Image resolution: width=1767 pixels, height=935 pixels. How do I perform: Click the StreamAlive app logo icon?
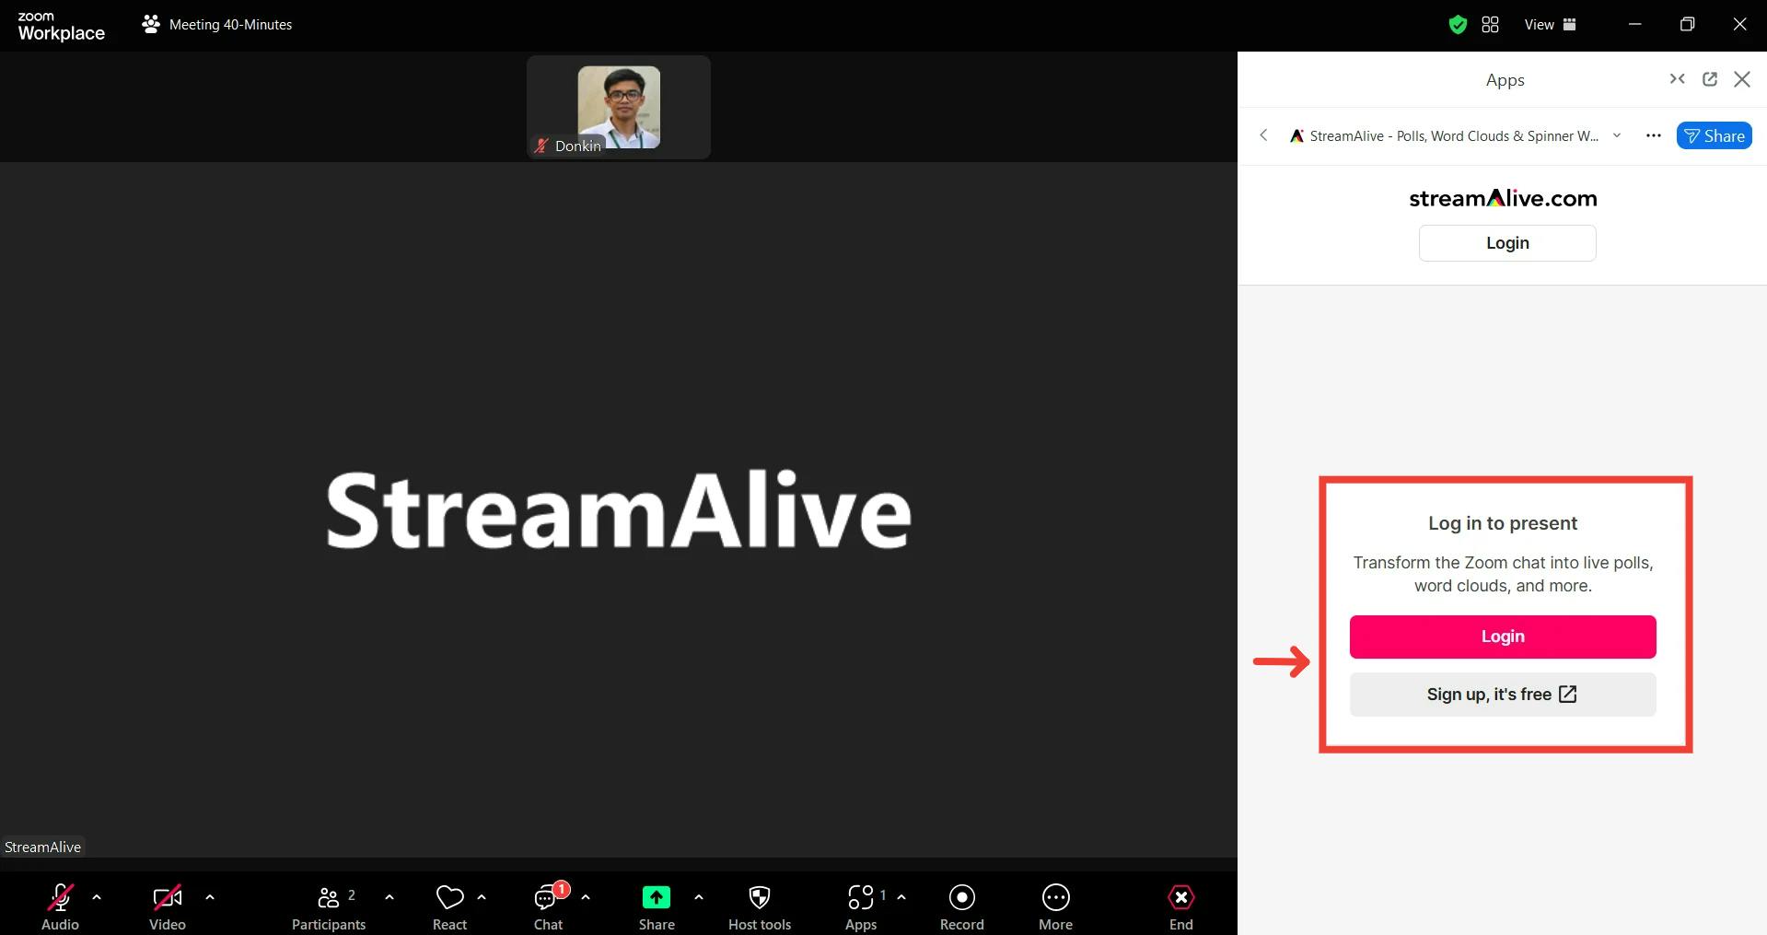pyautogui.click(x=1296, y=136)
